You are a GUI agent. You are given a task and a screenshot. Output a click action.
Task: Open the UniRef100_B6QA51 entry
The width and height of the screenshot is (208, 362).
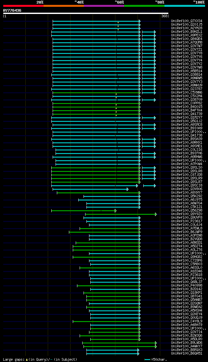pos(187,354)
